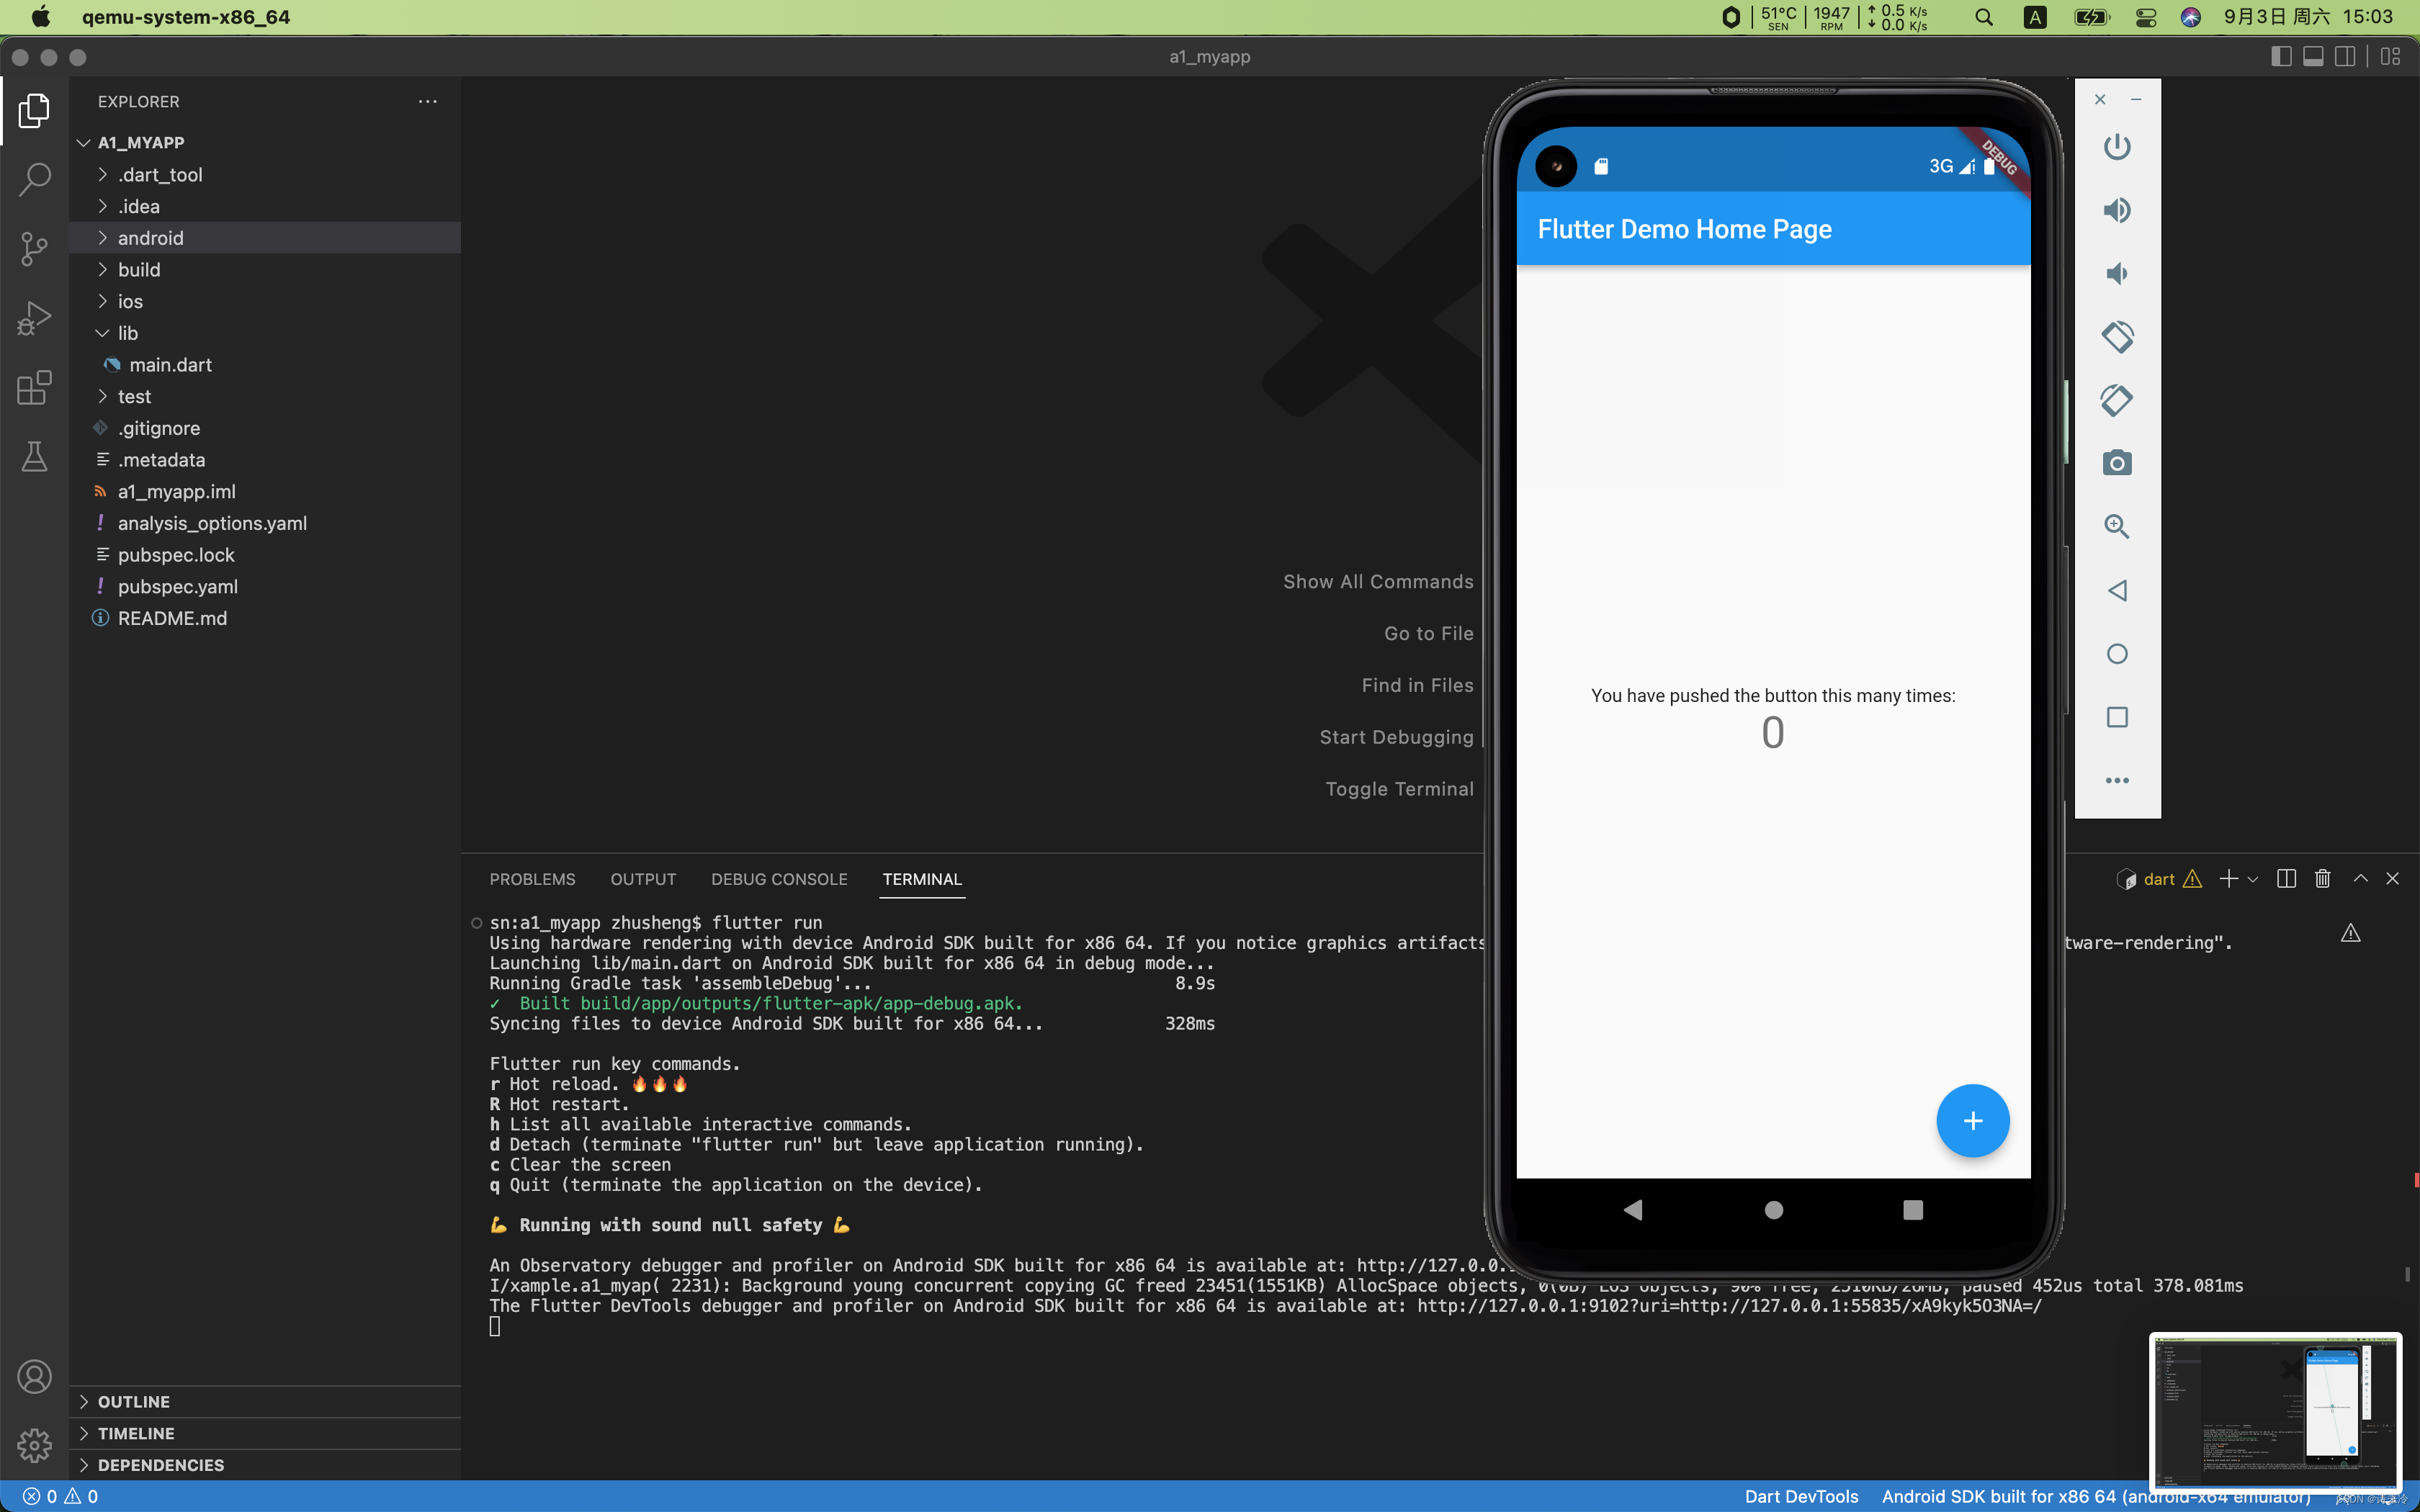Open macOS Spotlight search icon
Image resolution: width=2420 pixels, height=1512 pixels.
1984,17
